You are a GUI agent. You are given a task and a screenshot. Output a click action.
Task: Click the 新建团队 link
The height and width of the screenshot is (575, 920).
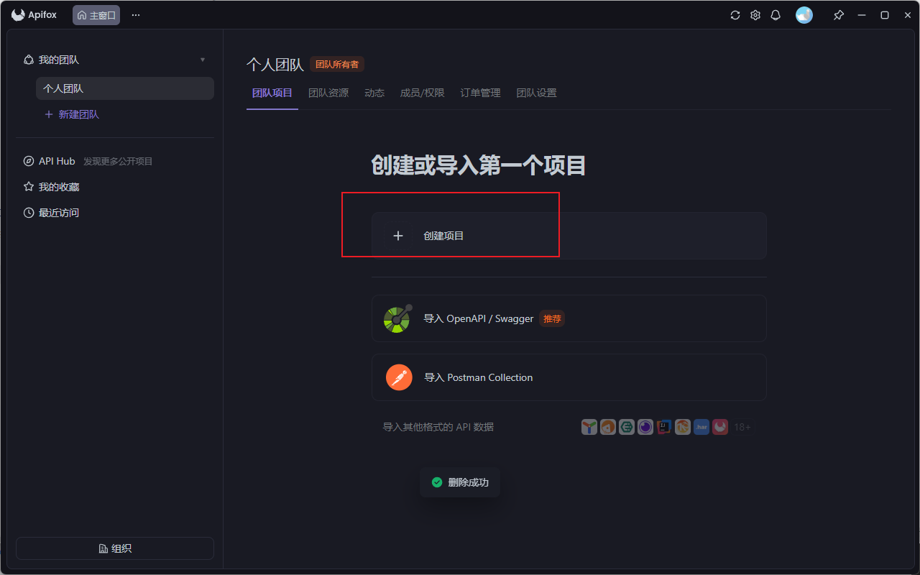pos(72,115)
